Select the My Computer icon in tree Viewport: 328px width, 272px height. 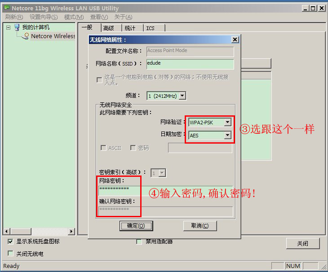[x=17, y=27]
